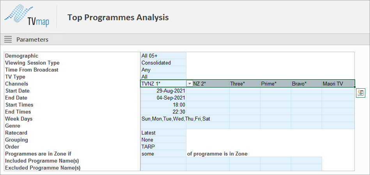The image size is (370, 175).
Task: Click the Genre row label
Action: (13, 126)
